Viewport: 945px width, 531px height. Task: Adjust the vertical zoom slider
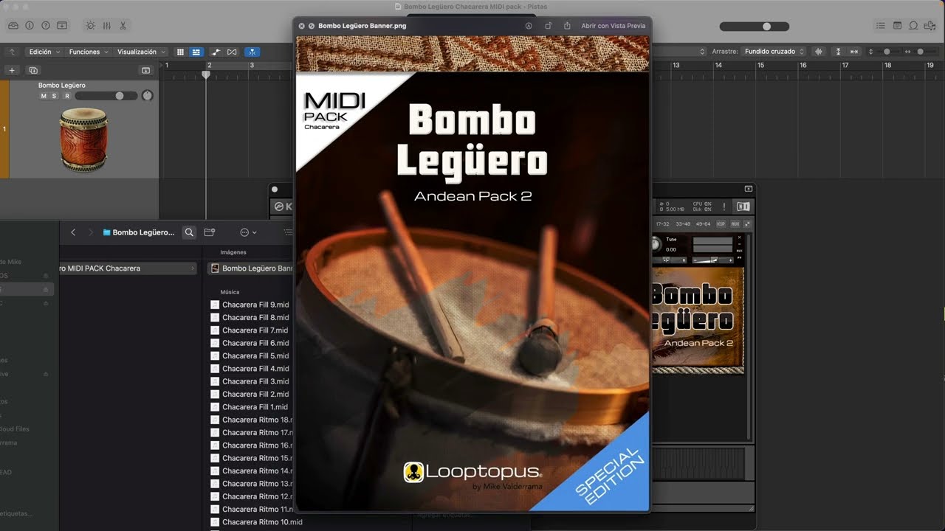[x=887, y=52]
